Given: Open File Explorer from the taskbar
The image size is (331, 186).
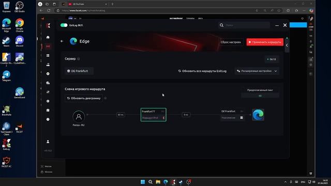Looking at the screenshot, I should [158, 182].
